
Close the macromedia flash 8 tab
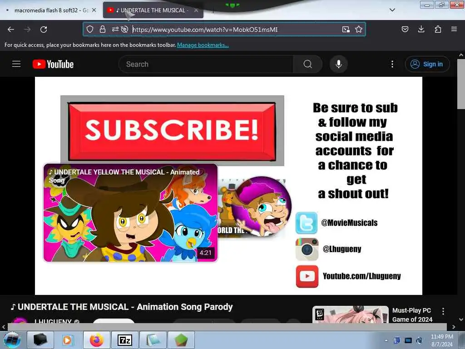pos(94,10)
